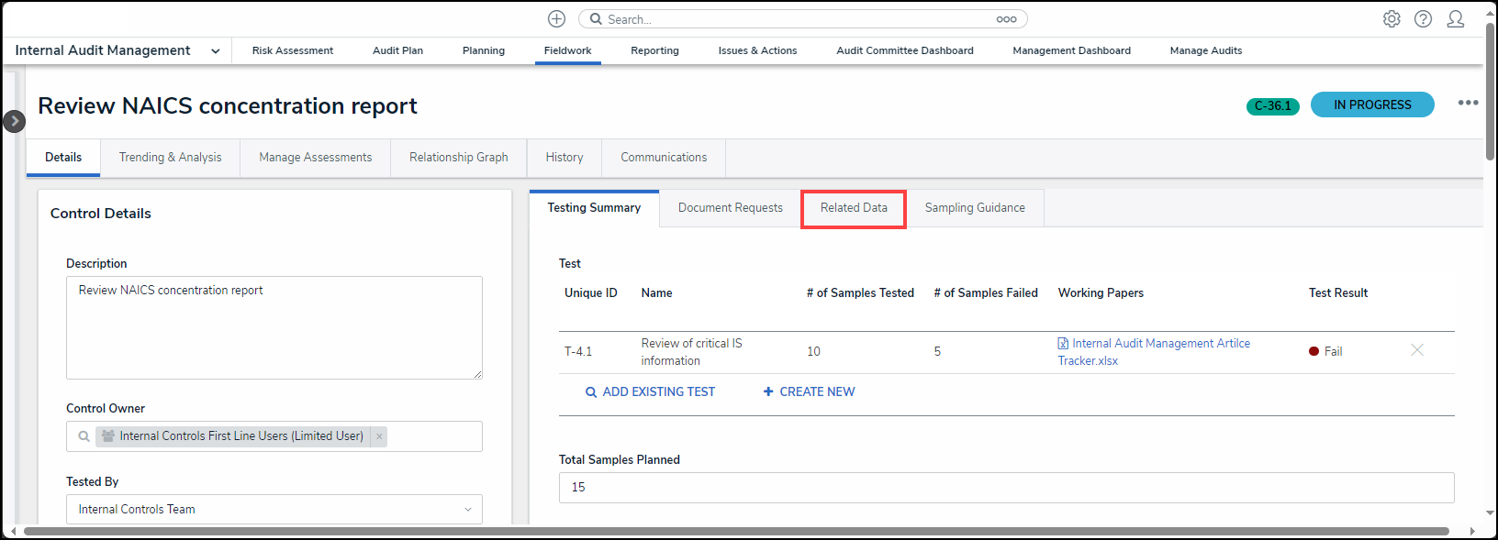Image resolution: width=1498 pixels, height=540 pixels.
Task: Click the Total Samples Planned field
Action: coord(1006,488)
